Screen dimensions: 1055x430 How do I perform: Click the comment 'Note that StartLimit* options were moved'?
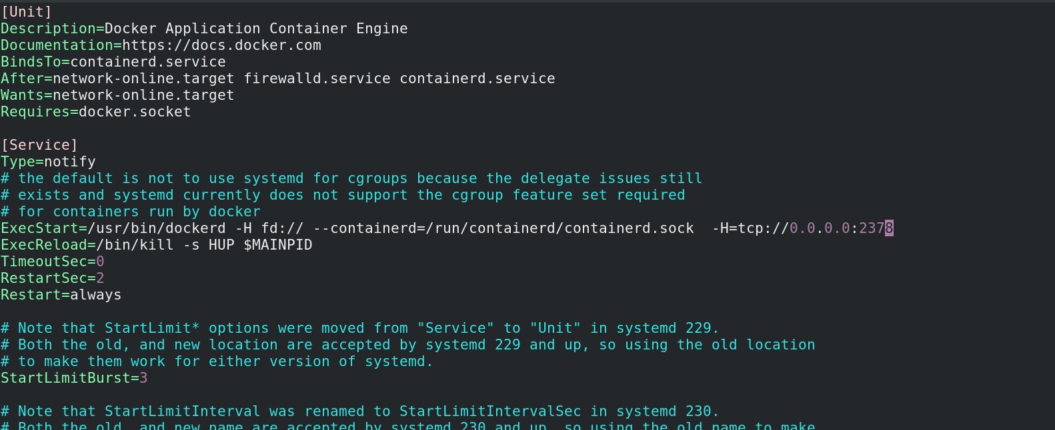click(x=360, y=328)
